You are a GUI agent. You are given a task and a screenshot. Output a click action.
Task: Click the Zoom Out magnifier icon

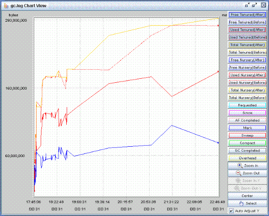click(x=239, y=173)
